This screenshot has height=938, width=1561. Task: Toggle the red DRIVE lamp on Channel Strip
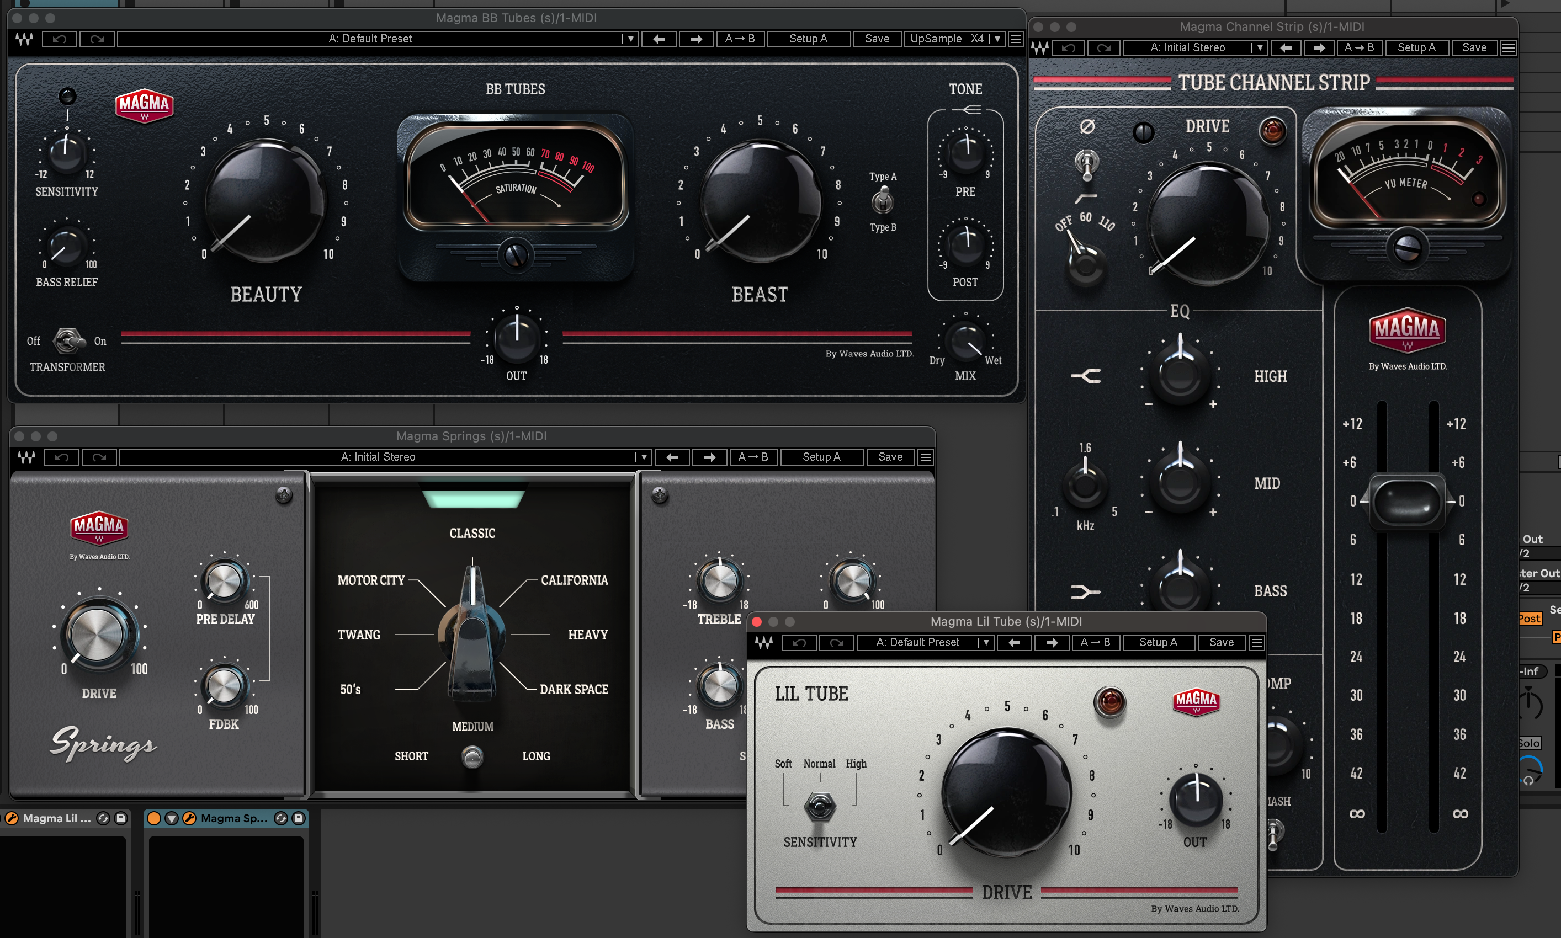1272,131
